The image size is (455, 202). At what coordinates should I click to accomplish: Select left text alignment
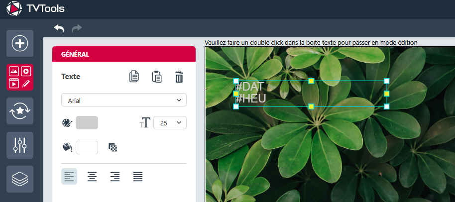pyautogui.click(x=69, y=177)
